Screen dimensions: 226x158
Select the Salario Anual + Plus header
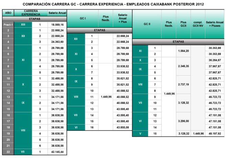(x=122, y=19)
